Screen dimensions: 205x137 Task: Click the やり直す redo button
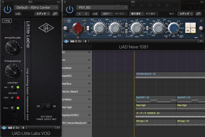151,14
